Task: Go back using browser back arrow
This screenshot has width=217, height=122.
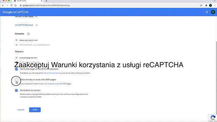Action: [3, 5]
